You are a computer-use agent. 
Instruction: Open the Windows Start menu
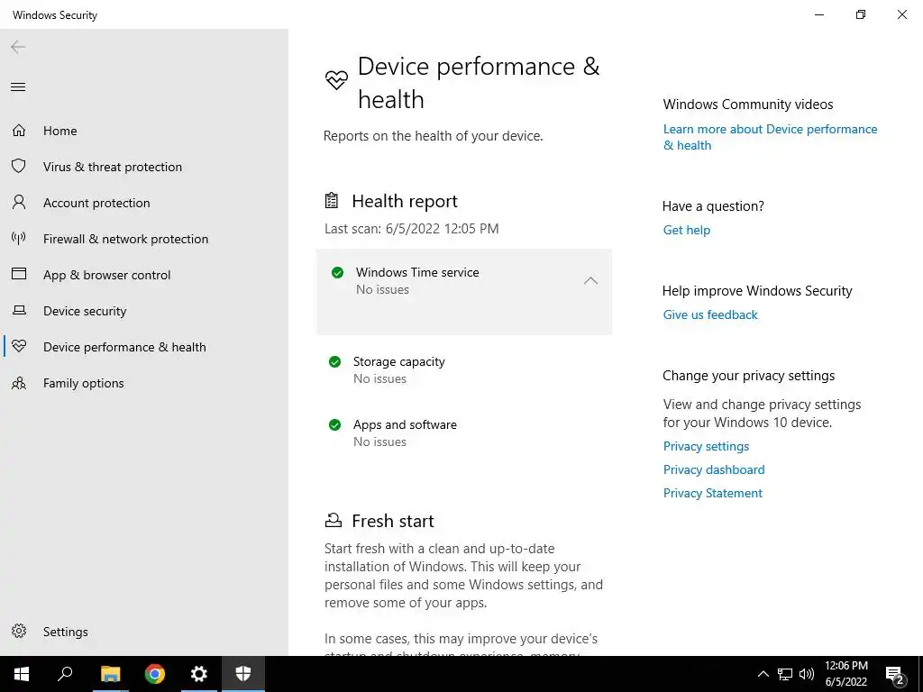[22, 674]
